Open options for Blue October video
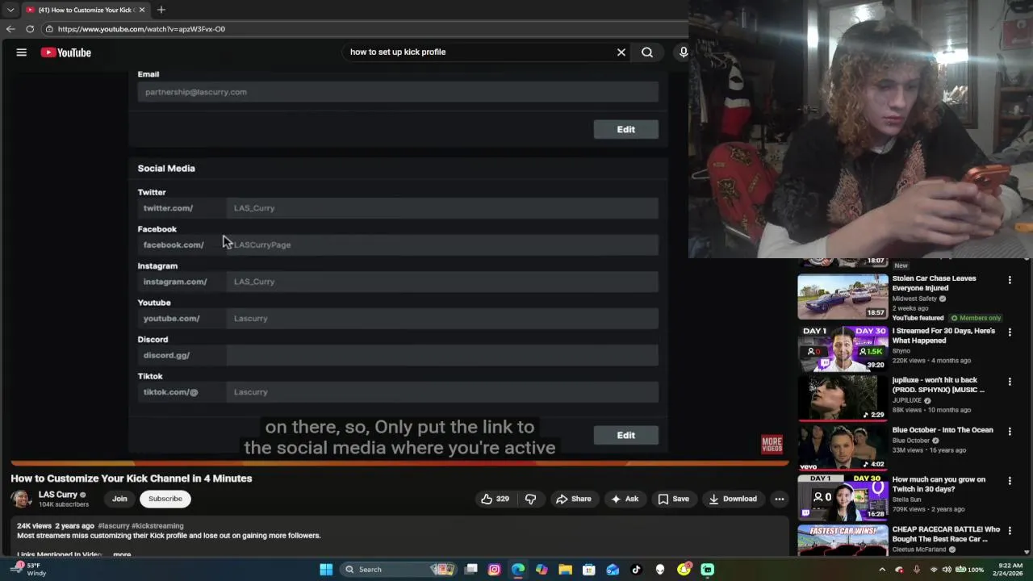 point(1010,432)
